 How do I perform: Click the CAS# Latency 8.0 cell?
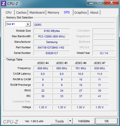43,74
